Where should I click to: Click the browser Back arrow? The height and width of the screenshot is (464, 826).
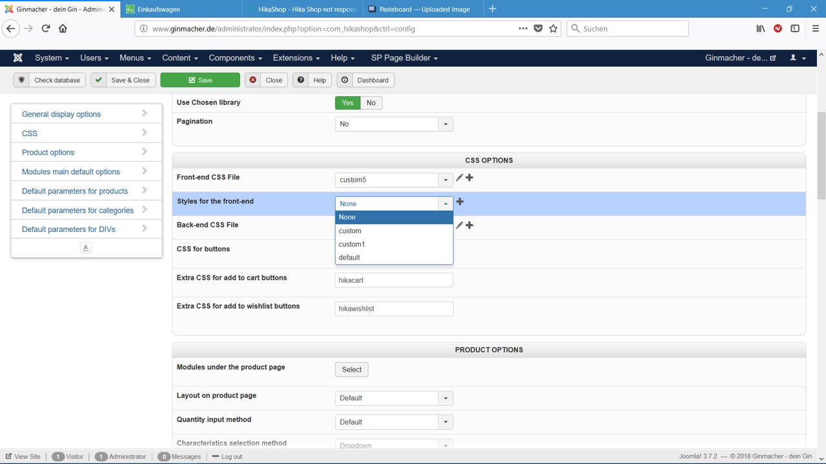(x=11, y=28)
